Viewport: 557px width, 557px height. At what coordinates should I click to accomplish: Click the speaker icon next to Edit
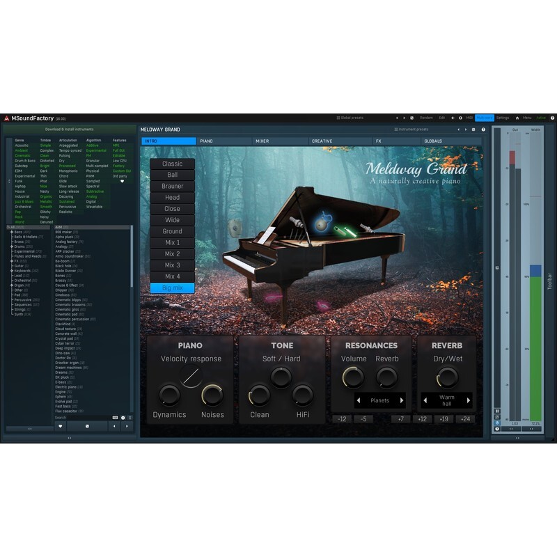pyautogui.click(x=453, y=118)
